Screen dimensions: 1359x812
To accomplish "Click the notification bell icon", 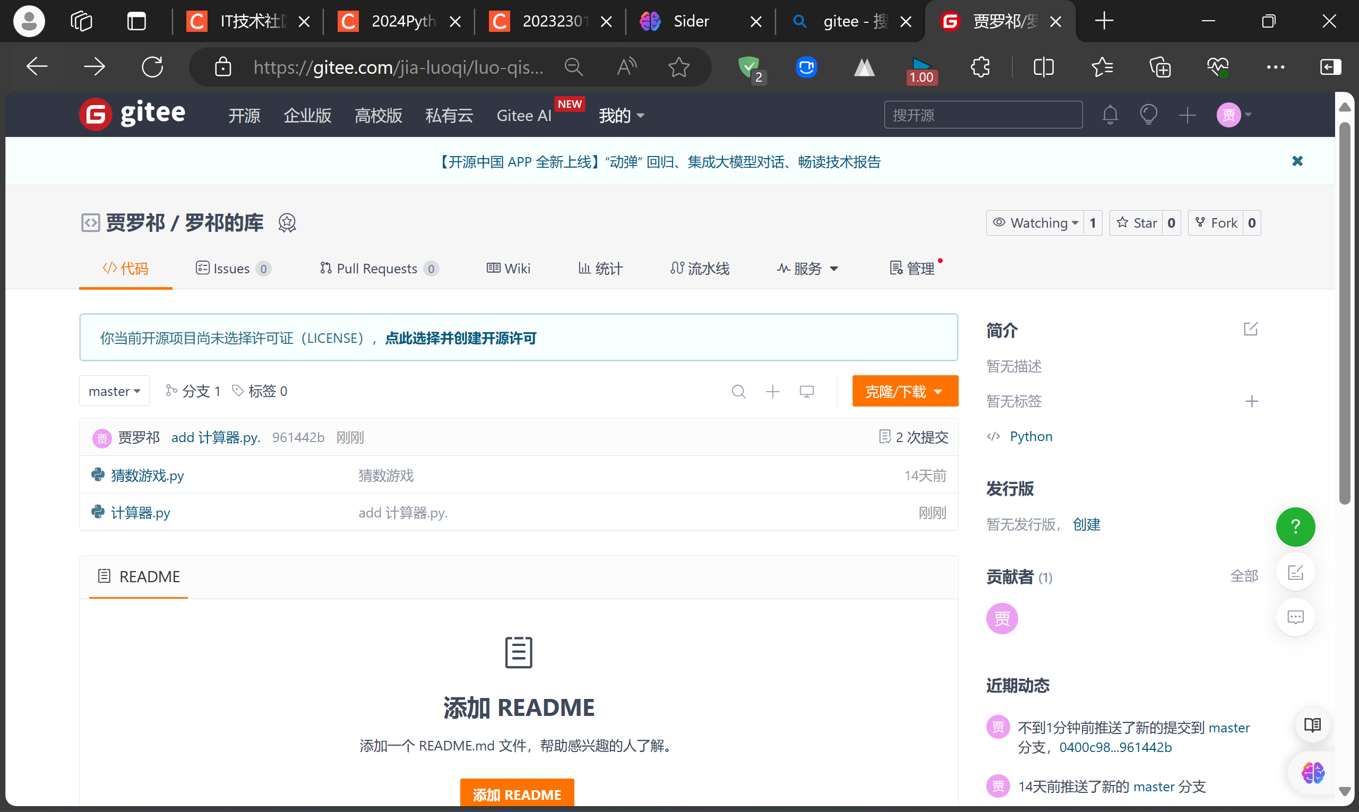I will point(1109,115).
